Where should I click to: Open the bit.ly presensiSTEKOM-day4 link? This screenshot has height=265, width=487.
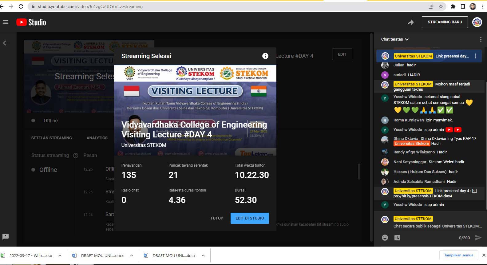pyautogui.click(x=435, y=193)
